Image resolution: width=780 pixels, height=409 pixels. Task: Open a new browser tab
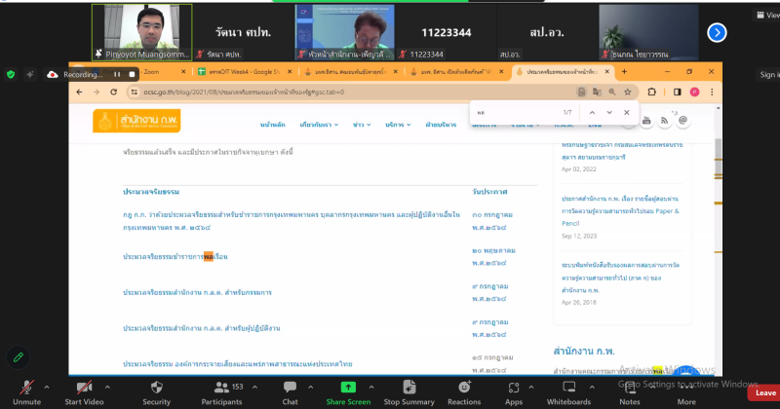(x=624, y=71)
